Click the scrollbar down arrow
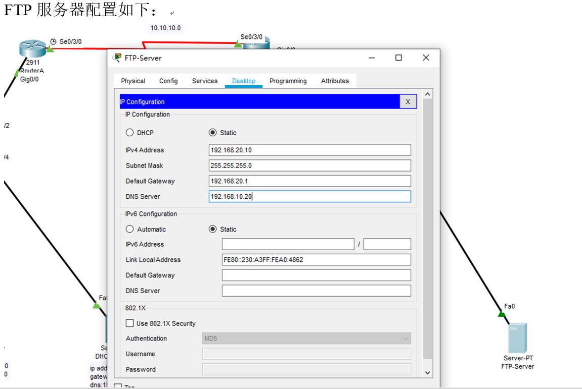The width and height of the screenshot is (582, 389). (x=427, y=372)
